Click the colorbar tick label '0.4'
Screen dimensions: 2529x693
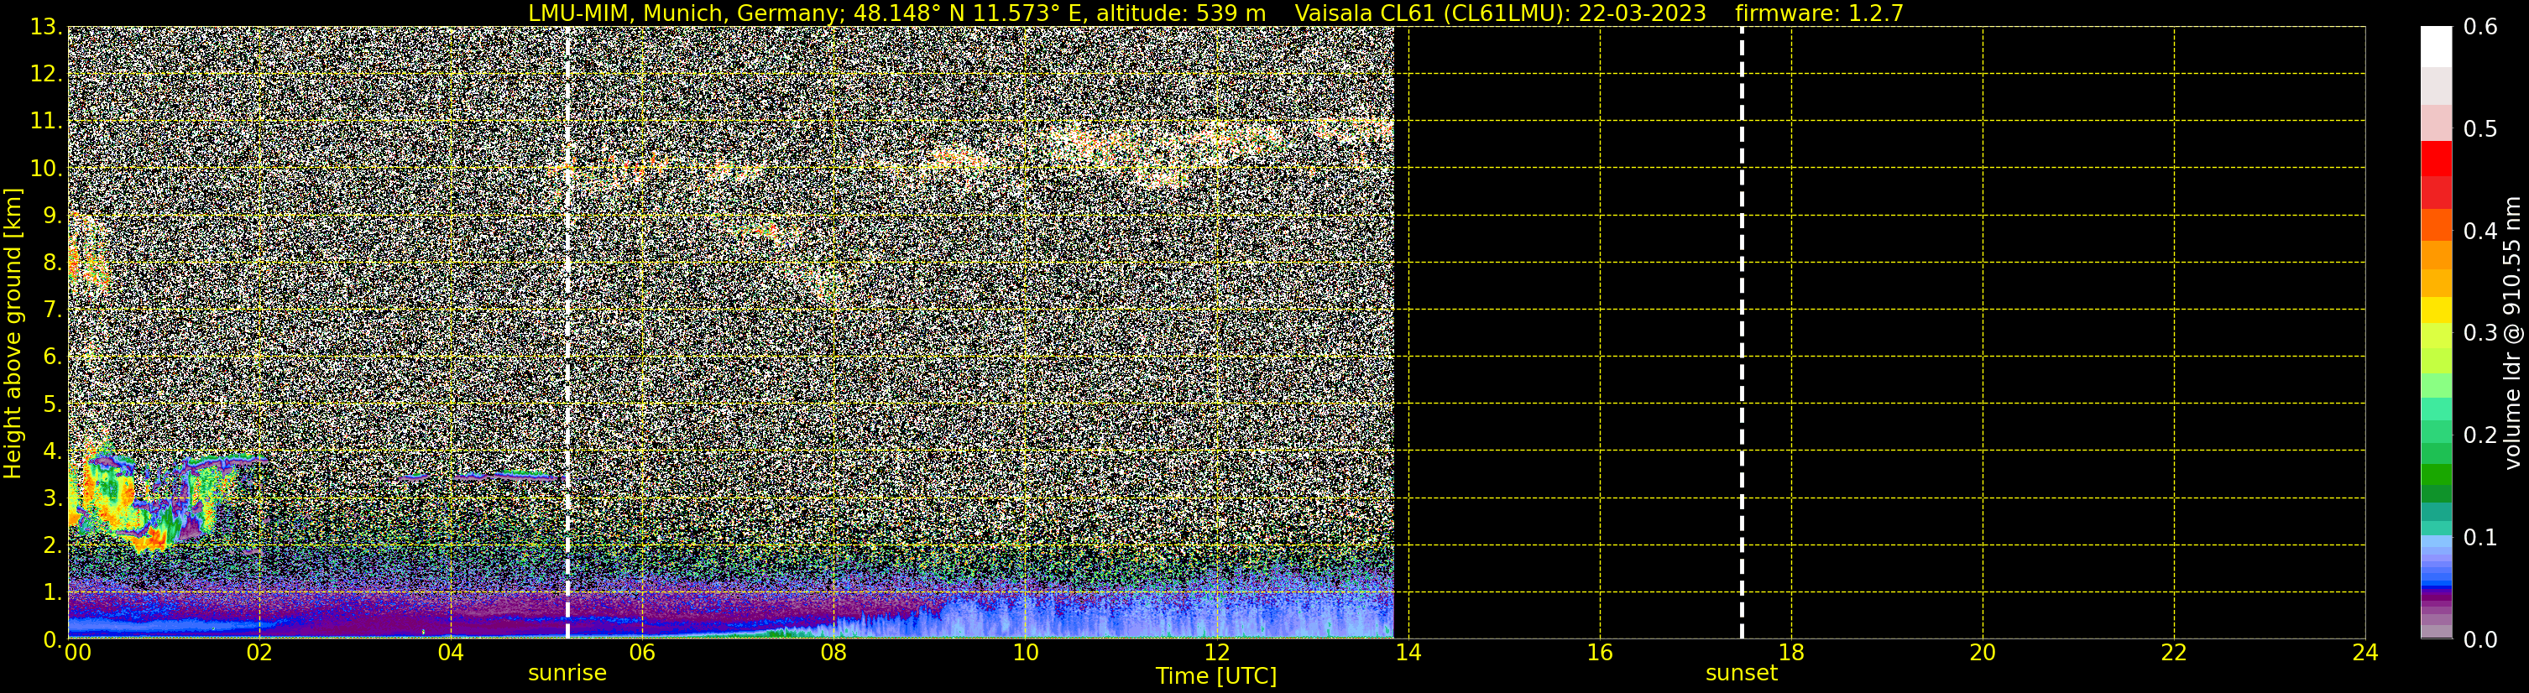[x=2481, y=231]
